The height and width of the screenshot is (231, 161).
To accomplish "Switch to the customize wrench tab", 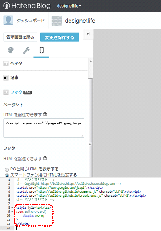I will (x=26, y=50).
